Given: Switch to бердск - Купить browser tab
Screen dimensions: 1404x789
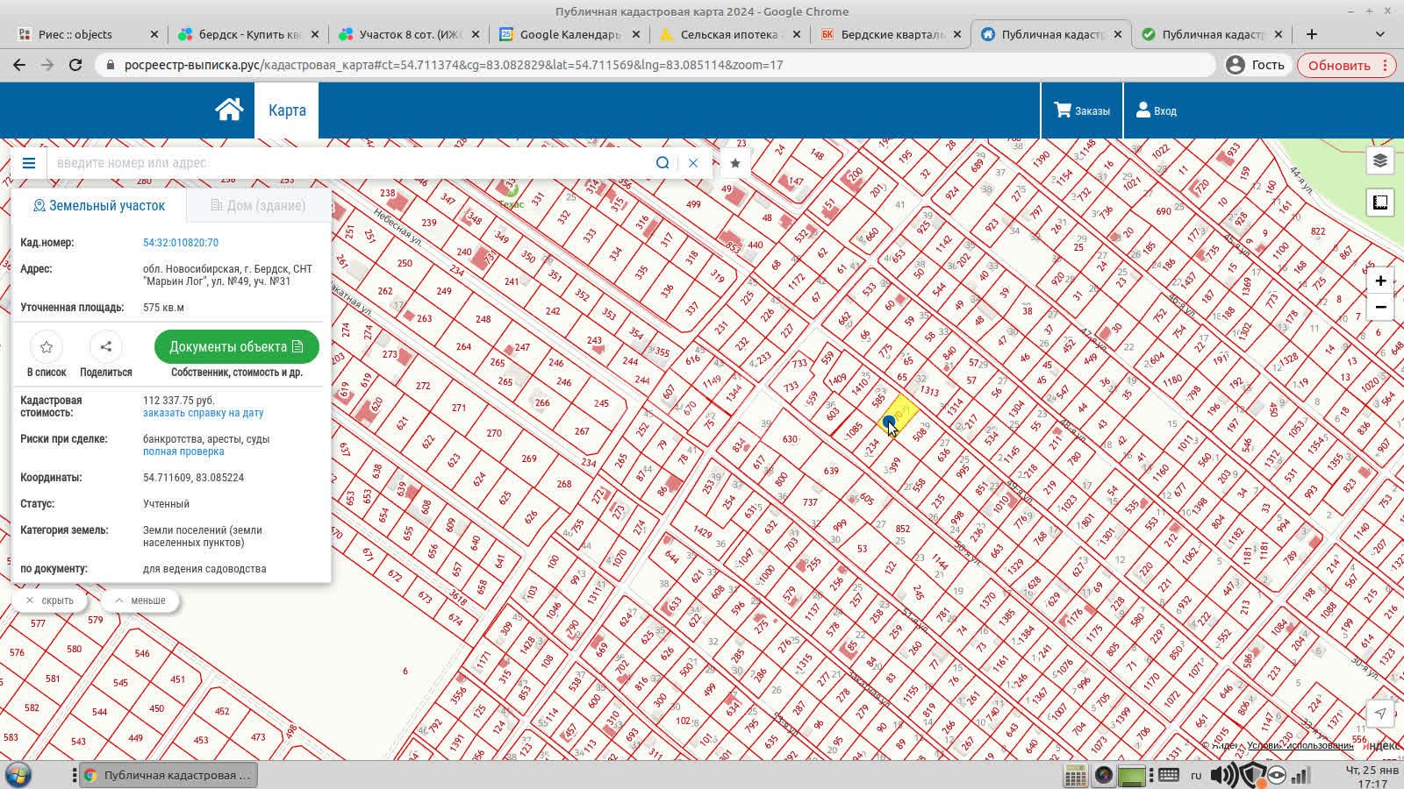Looking at the screenshot, I should tap(248, 34).
